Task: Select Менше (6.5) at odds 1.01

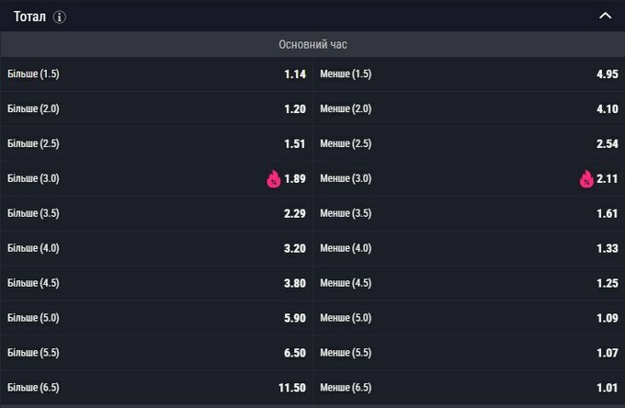Action: click(469, 389)
